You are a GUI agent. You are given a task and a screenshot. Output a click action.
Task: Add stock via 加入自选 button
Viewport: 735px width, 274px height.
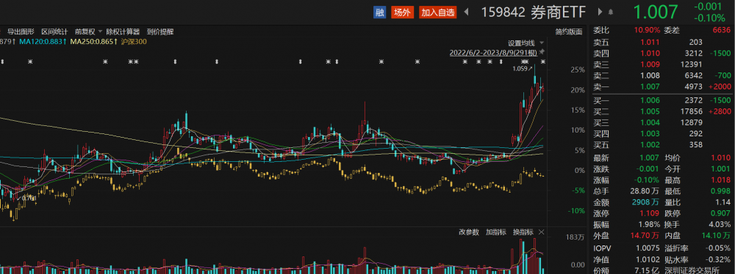pyautogui.click(x=438, y=12)
